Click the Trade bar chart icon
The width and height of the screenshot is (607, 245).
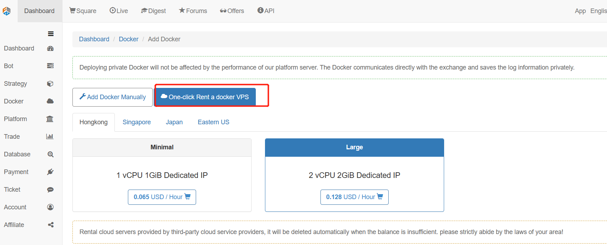click(50, 136)
